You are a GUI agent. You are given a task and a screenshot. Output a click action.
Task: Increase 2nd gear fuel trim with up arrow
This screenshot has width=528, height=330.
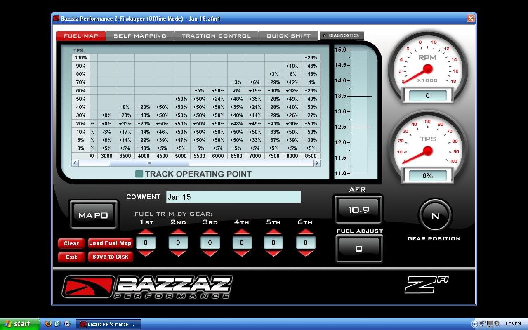click(178, 232)
